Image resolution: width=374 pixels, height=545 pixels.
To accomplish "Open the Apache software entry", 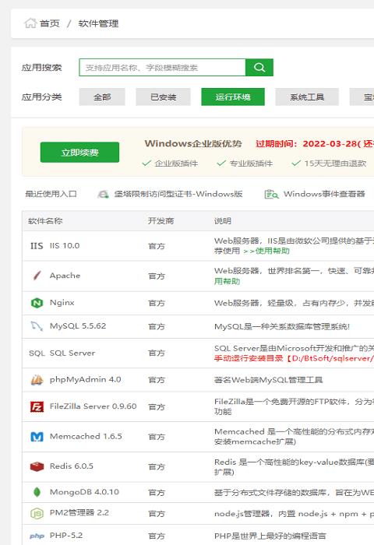I will coord(65,276).
